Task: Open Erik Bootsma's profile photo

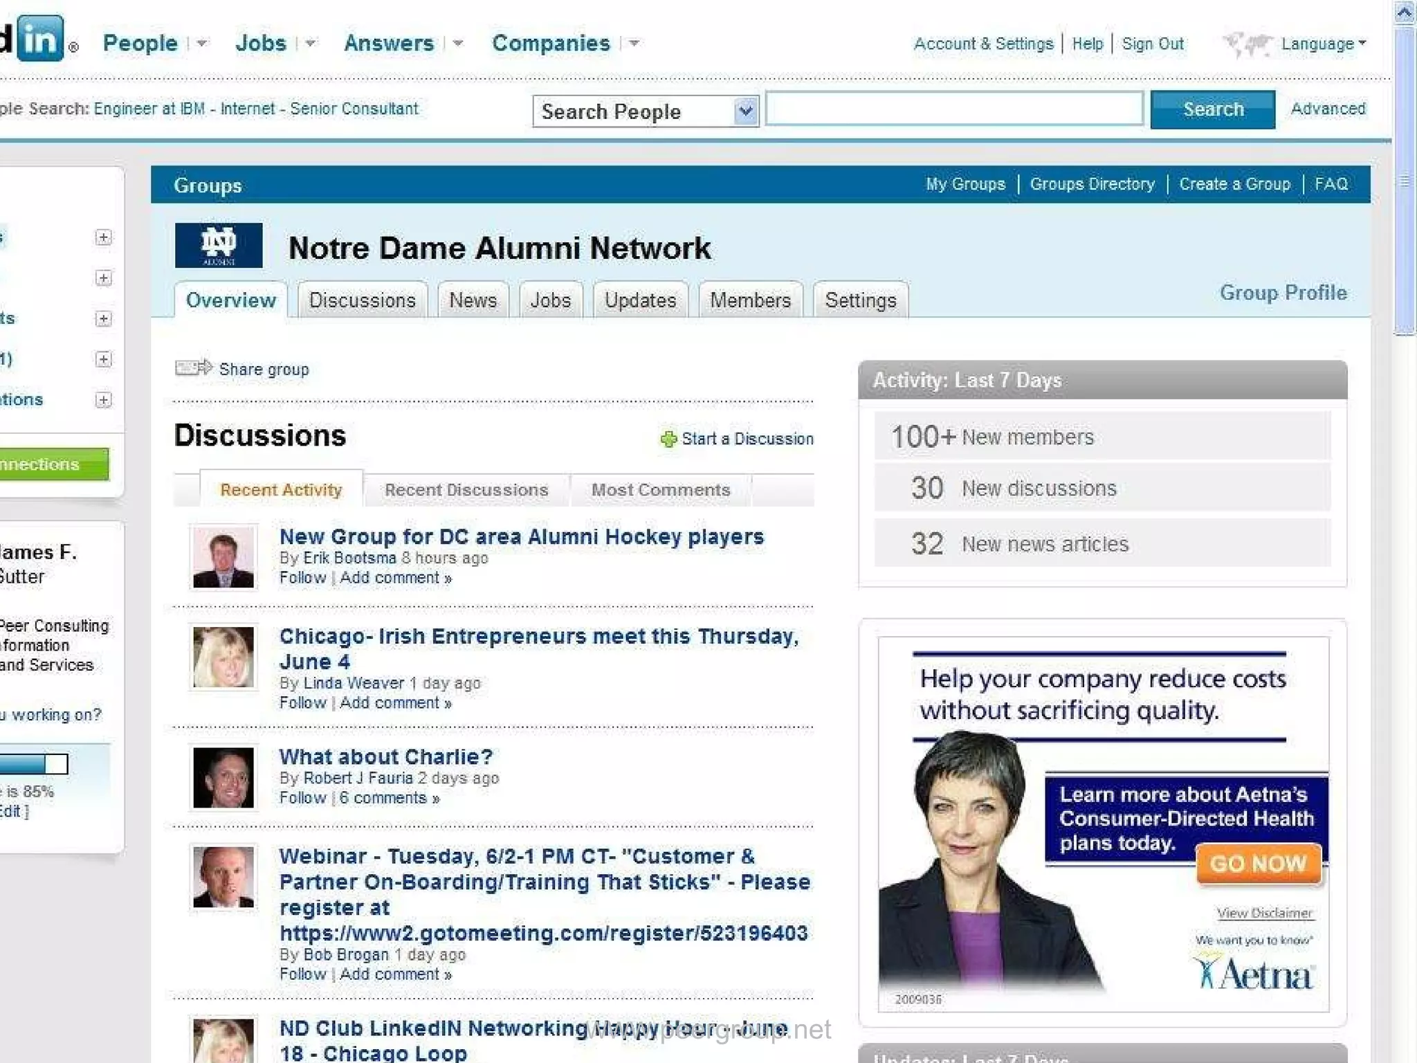Action: pyautogui.click(x=223, y=557)
